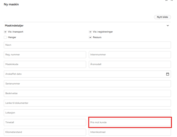Uncheck Vis i registreringer checkbox
Viewport: 177px width, 137px height.
[x=90, y=32]
